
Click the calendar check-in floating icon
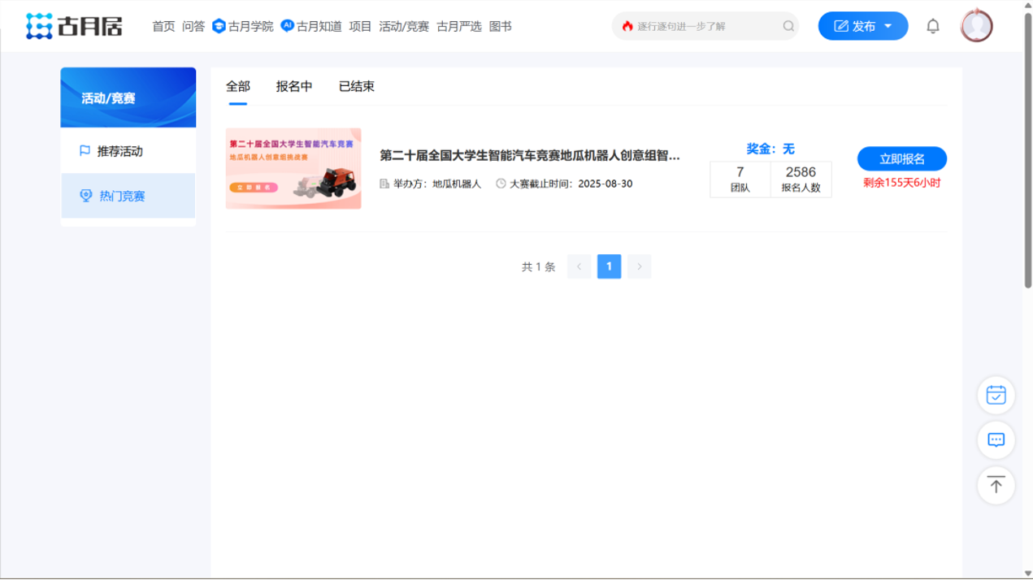click(996, 395)
